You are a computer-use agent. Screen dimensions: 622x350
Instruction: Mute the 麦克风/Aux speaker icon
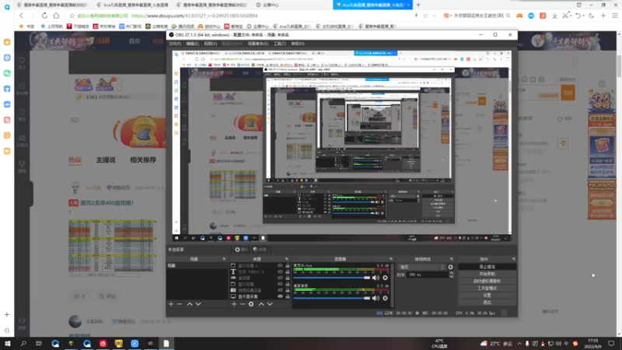click(x=376, y=278)
